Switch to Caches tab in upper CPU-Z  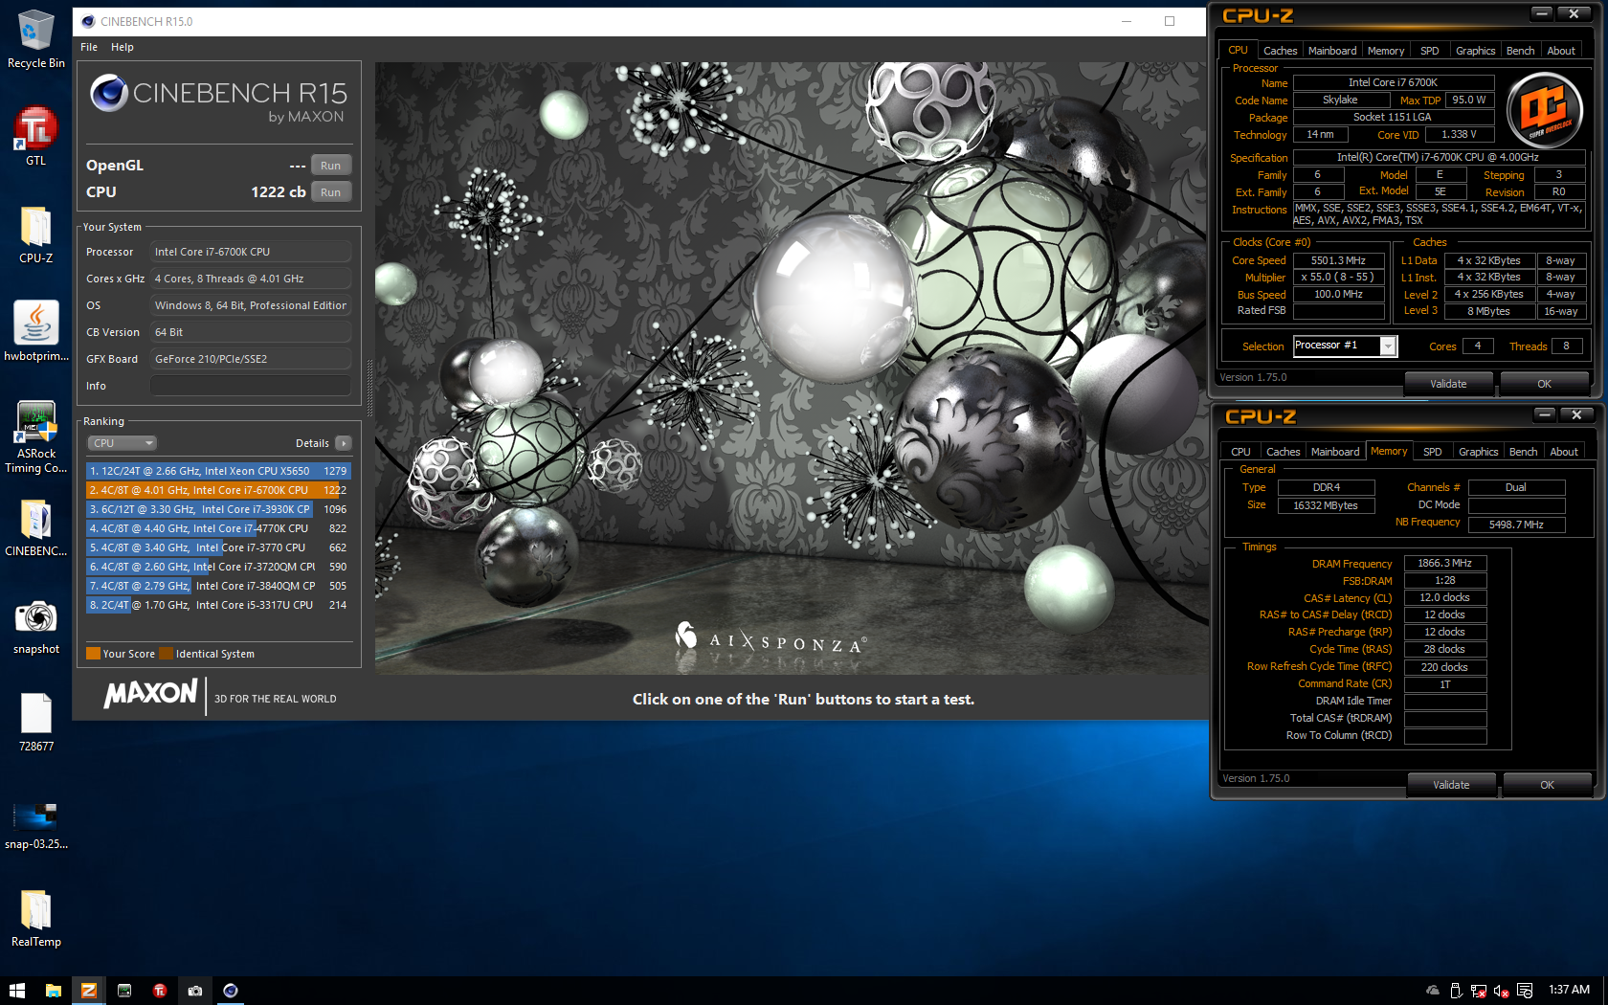click(1280, 51)
